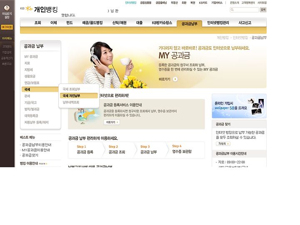Click Step 2 공과금 조회
The height and width of the screenshot is (225, 300).
coord(117,150)
